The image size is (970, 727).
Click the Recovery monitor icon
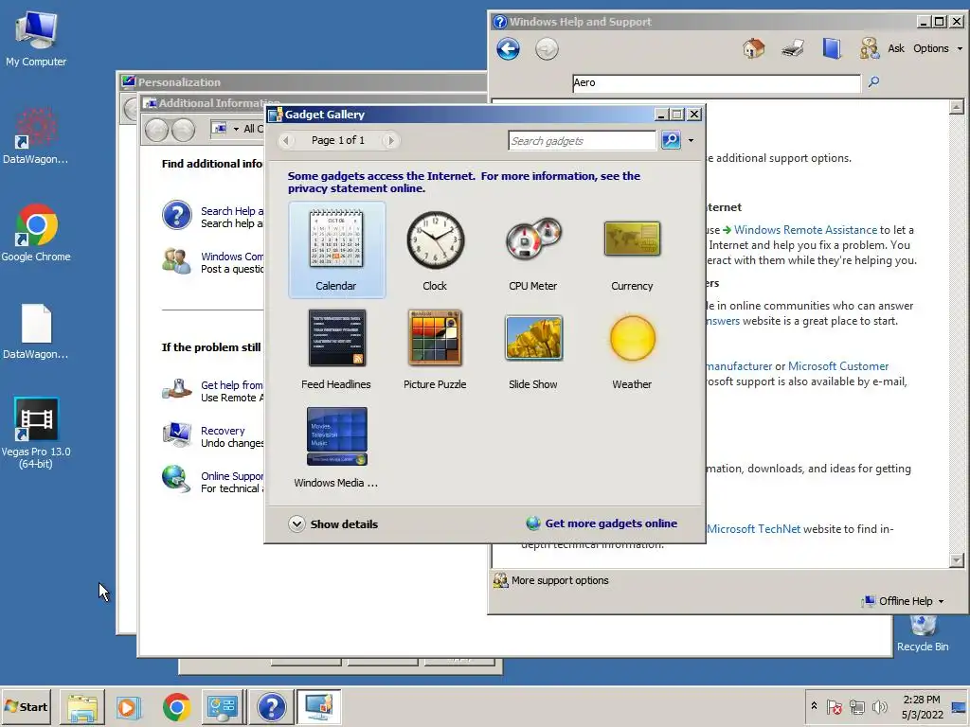(x=177, y=434)
